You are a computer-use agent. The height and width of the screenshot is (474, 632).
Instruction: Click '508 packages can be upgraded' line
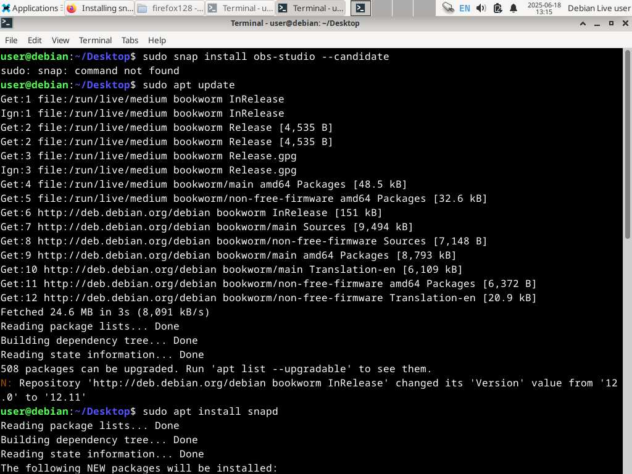[x=216, y=369]
